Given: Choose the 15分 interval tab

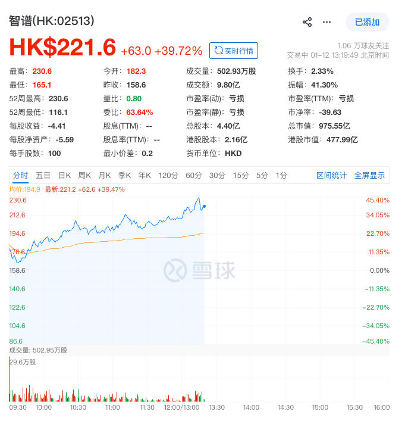Looking at the screenshot, I should pyautogui.click(x=241, y=175).
